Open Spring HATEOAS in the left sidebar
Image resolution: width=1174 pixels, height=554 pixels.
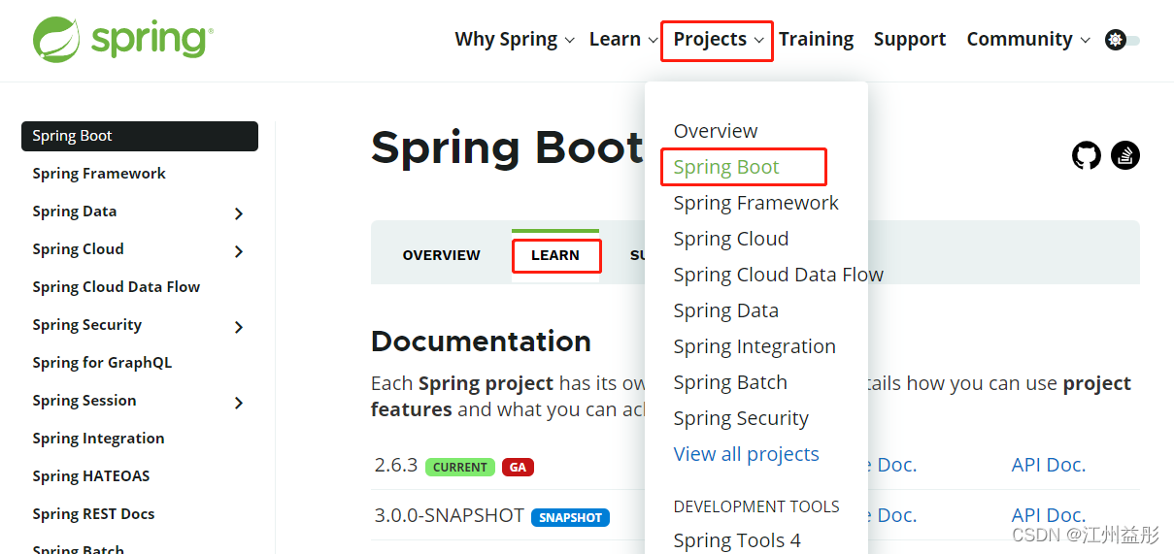[x=91, y=476]
